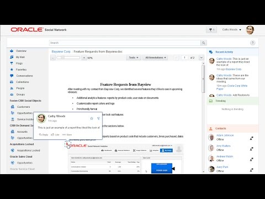The height and width of the screenshot is (199, 265).
Task: Click the flag notification icon in header
Action: click(211, 30)
